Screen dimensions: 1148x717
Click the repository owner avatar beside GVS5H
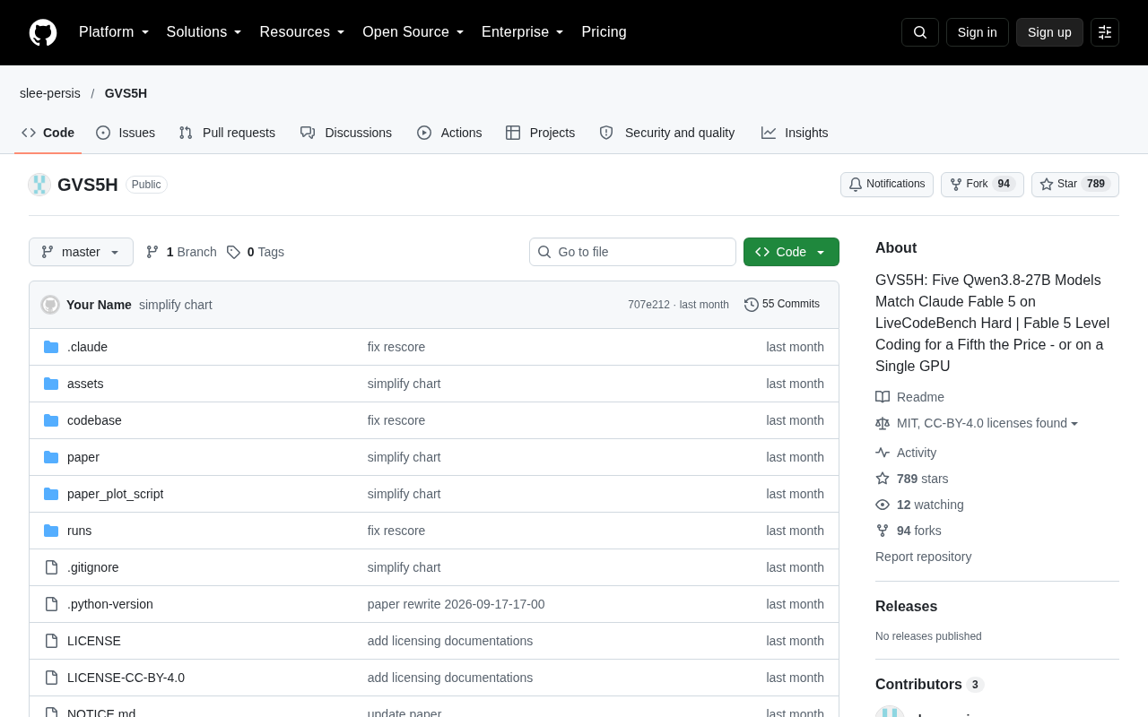39,185
